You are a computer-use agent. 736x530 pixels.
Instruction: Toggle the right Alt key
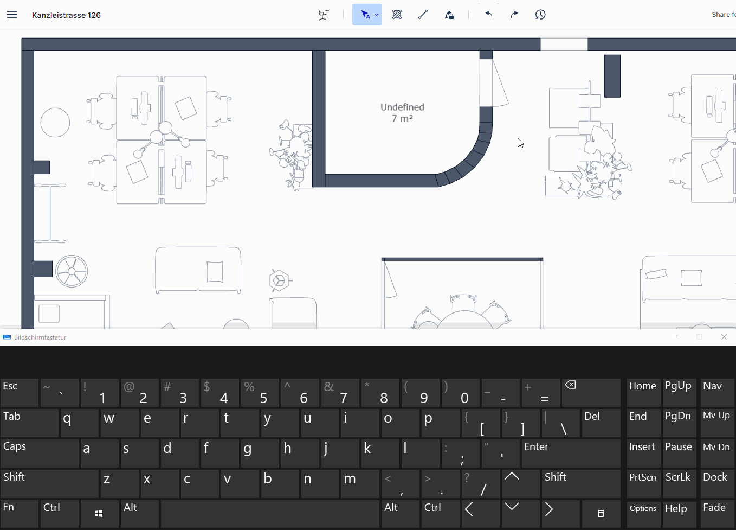click(x=401, y=514)
